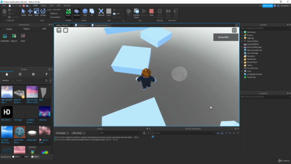291x164 pixels.
Task: Open Toolbox Recent tab
Action: [x=33, y=74]
